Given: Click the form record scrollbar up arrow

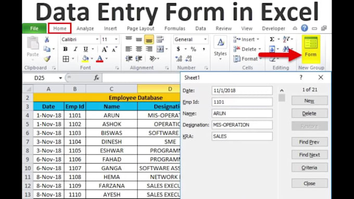Looking at the screenshot, I should [282, 90].
